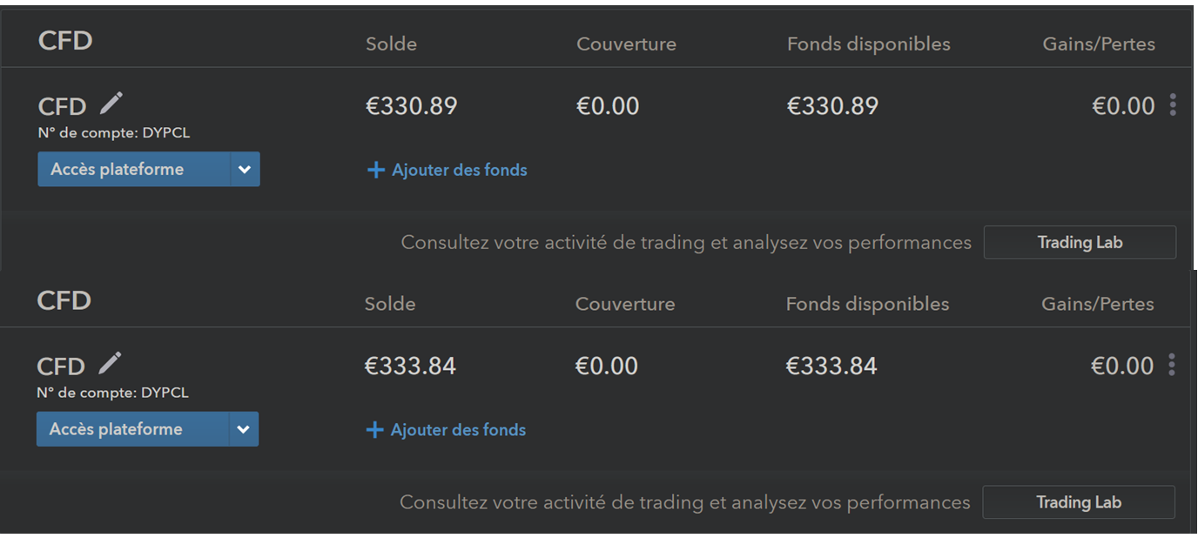
Task: Click the Gains/Pertes header above the €333.84 row
Action: point(1097,304)
